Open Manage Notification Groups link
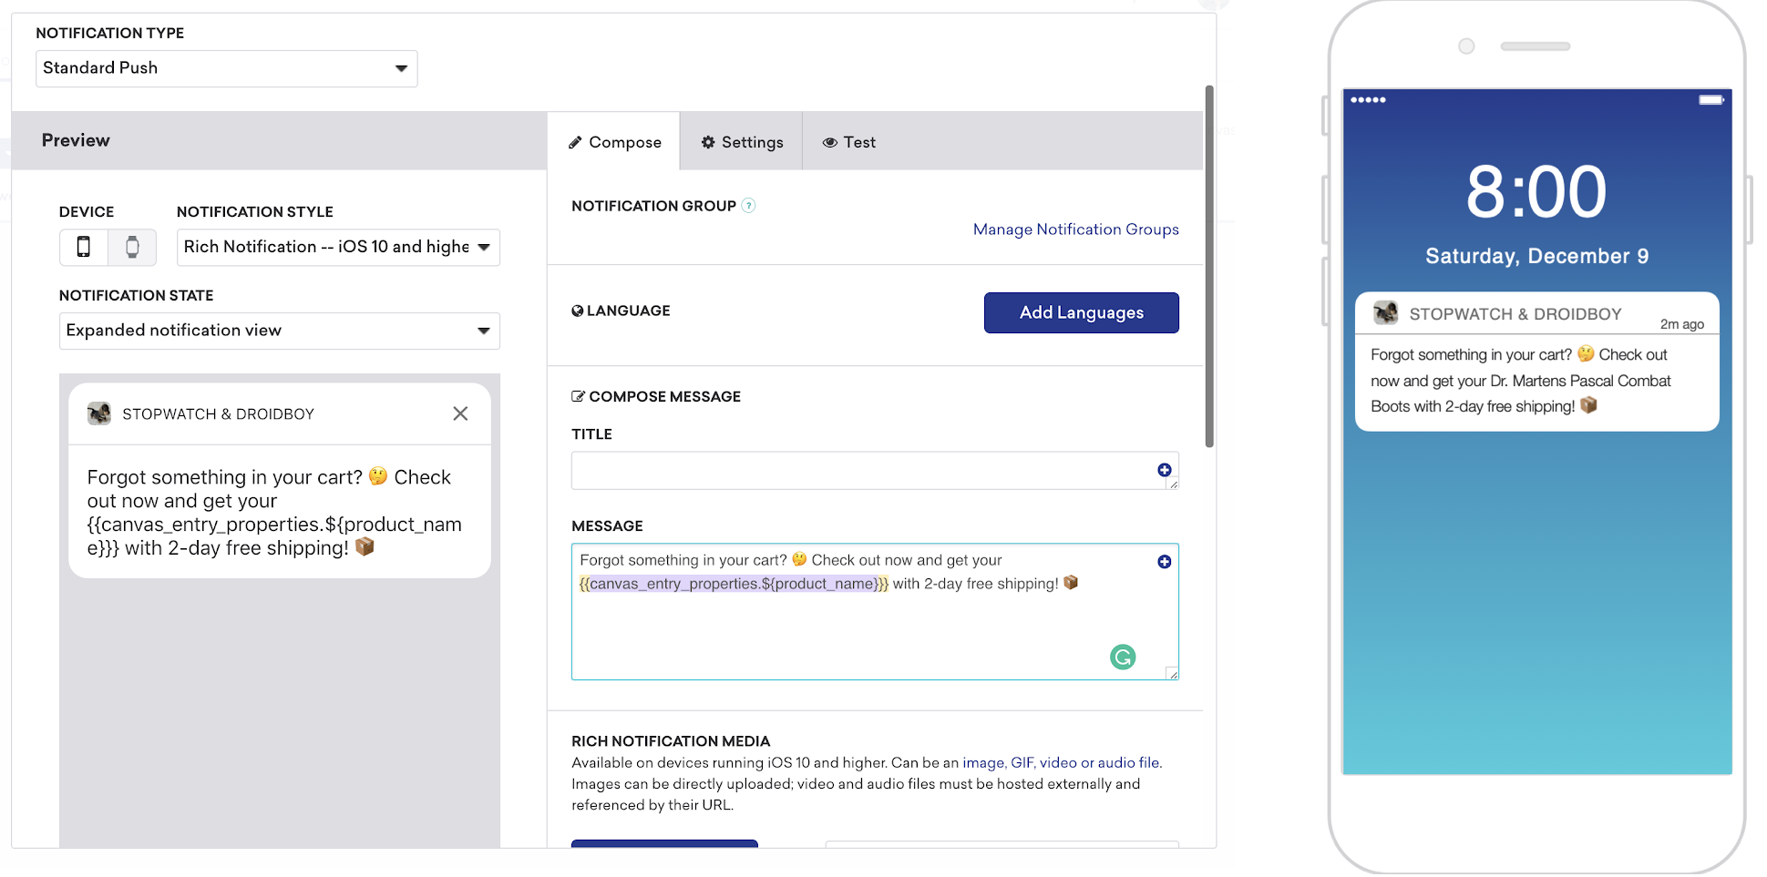 [1076, 229]
